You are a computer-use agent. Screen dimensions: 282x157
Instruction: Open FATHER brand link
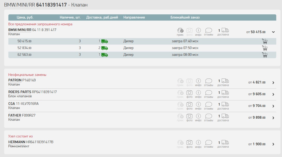[x=15, y=115]
